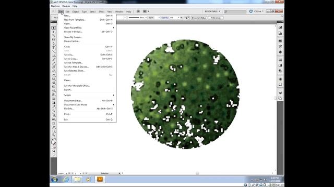
Task: Open the Stroke panel icon
Action: [x=280, y=60]
